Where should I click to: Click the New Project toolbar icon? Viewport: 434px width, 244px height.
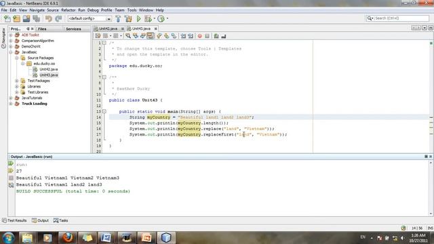pyautogui.click(x=16, y=18)
